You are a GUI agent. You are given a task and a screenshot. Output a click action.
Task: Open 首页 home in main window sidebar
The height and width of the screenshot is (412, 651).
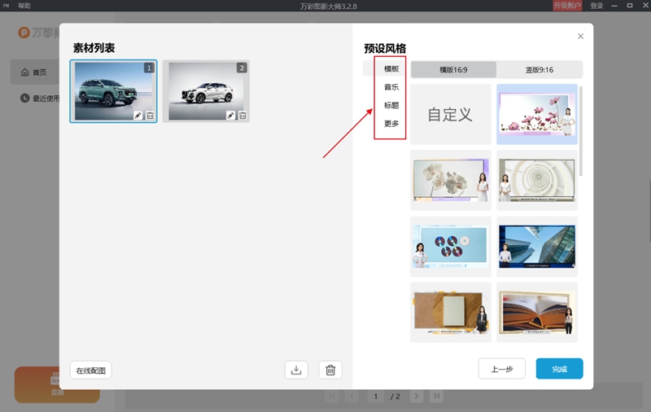click(x=34, y=72)
